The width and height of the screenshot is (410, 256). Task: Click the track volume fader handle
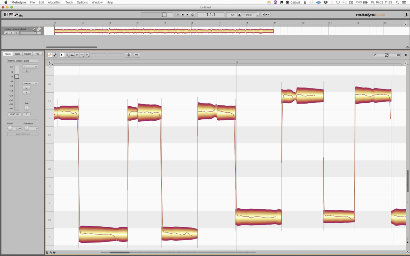click(17, 77)
